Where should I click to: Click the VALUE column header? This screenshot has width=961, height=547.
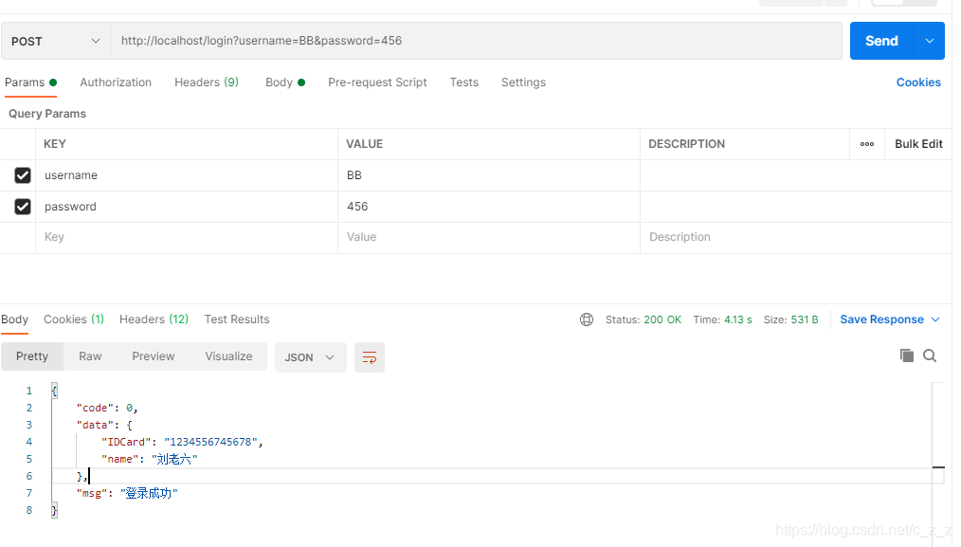(x=364, y=144)
